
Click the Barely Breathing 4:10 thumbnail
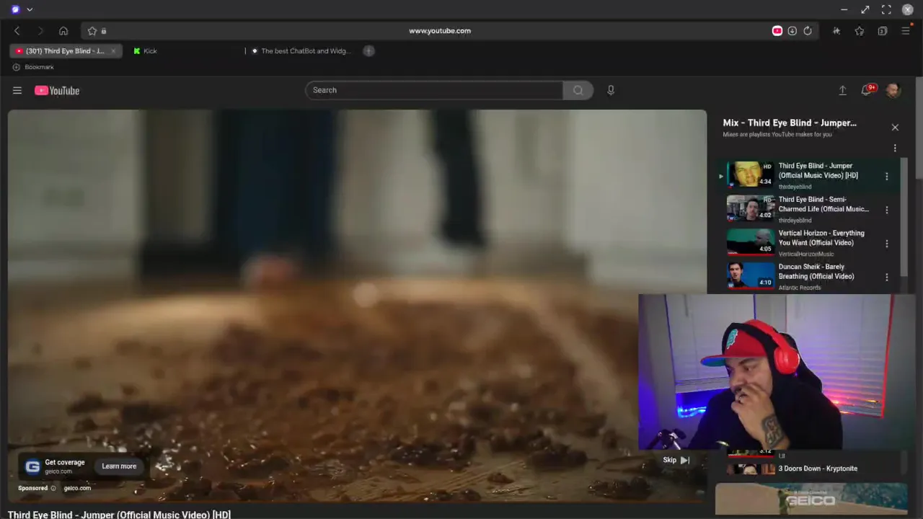click(750, 275)
